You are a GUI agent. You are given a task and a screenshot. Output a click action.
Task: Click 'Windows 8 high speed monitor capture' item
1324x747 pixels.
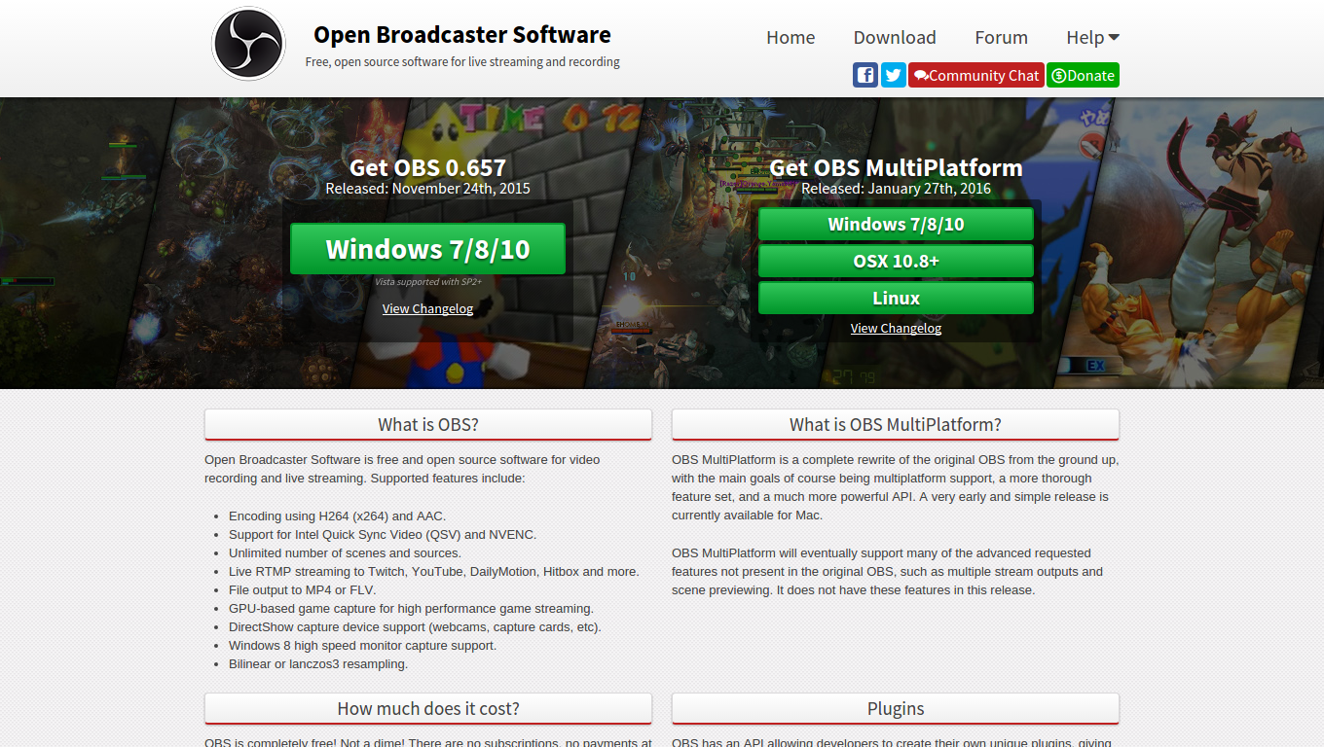coord(362,646)
